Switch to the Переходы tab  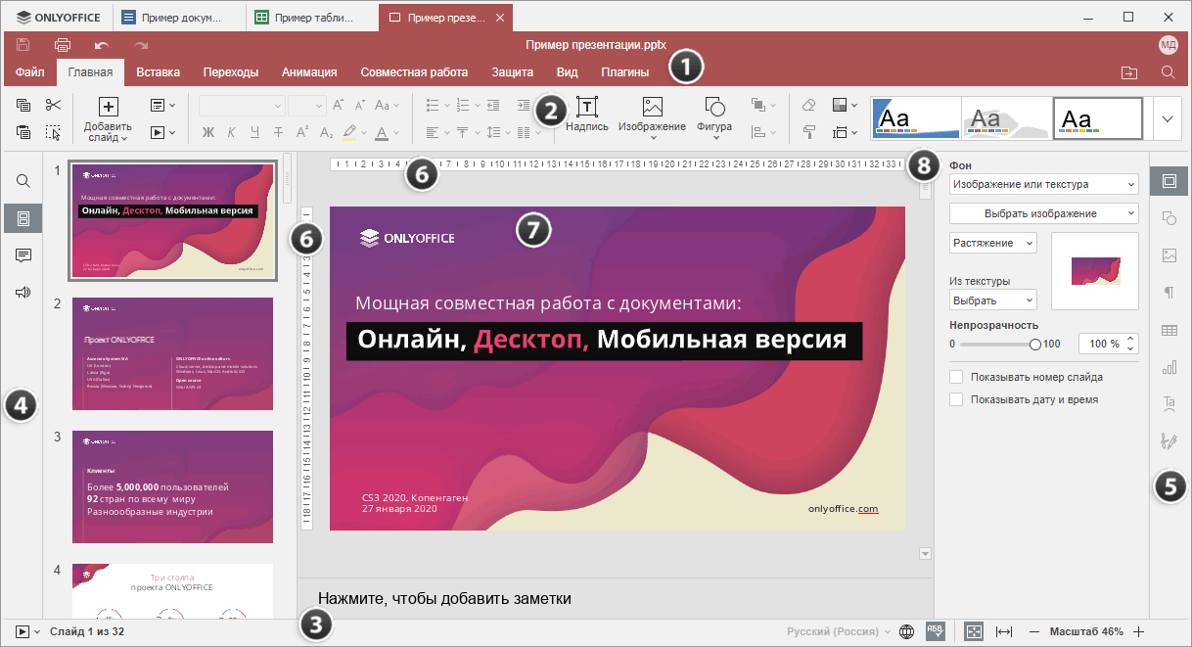click(231, 72)
